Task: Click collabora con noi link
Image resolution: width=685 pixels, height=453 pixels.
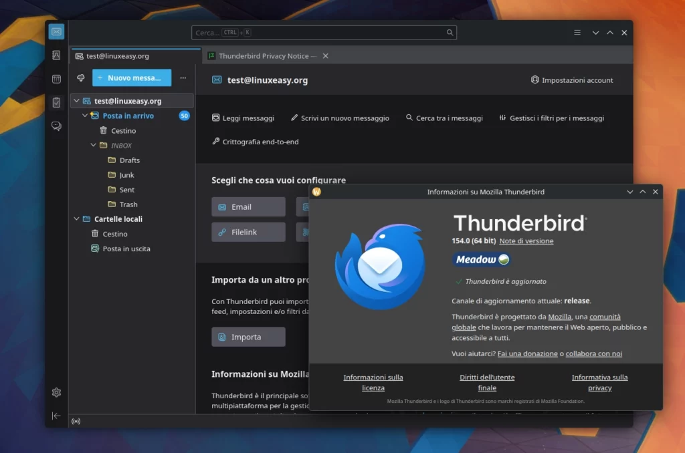Action: [x=594, y=353]
